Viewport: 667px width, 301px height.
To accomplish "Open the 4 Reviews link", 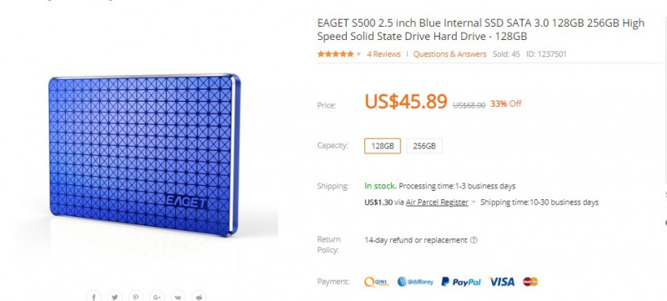I will tap(384, 54).
